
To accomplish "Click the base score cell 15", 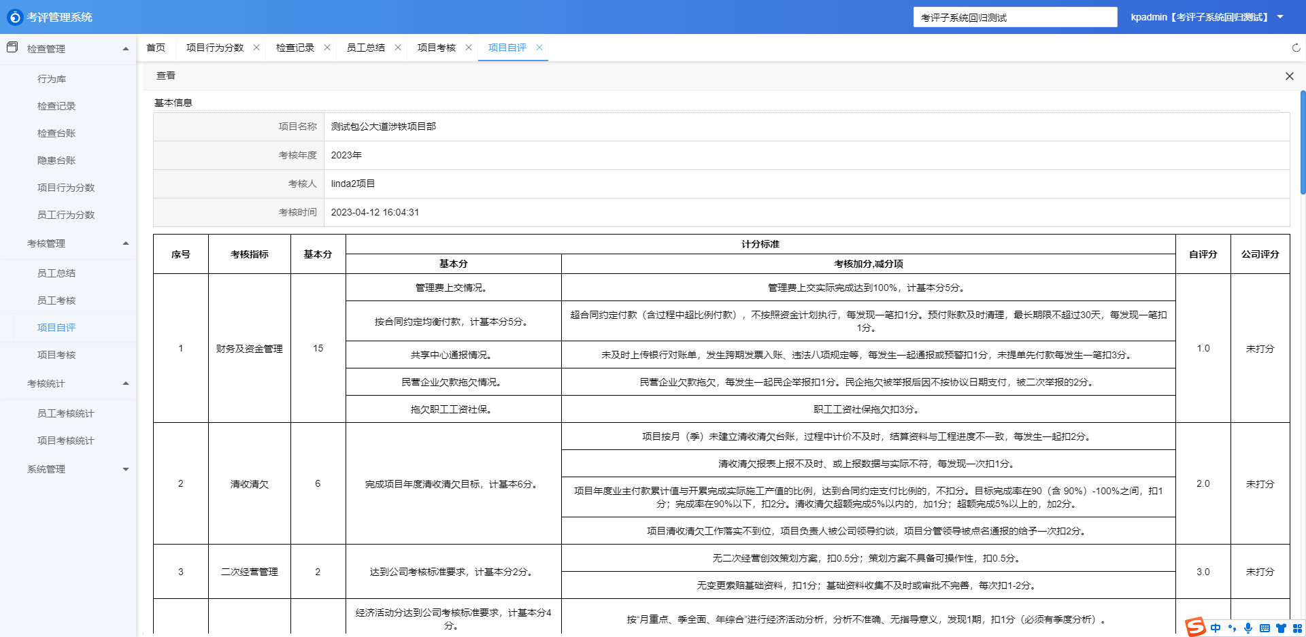I will (x=318, y=348).
